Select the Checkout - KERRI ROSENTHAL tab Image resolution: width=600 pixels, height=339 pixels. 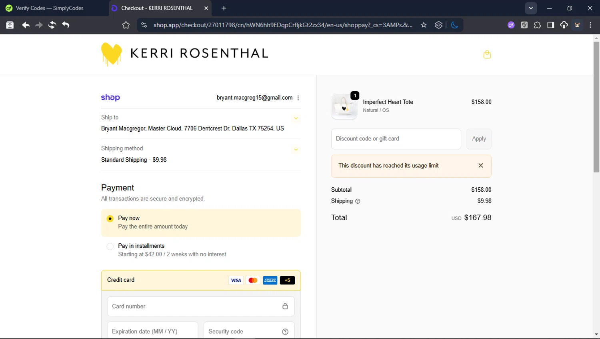157,8
